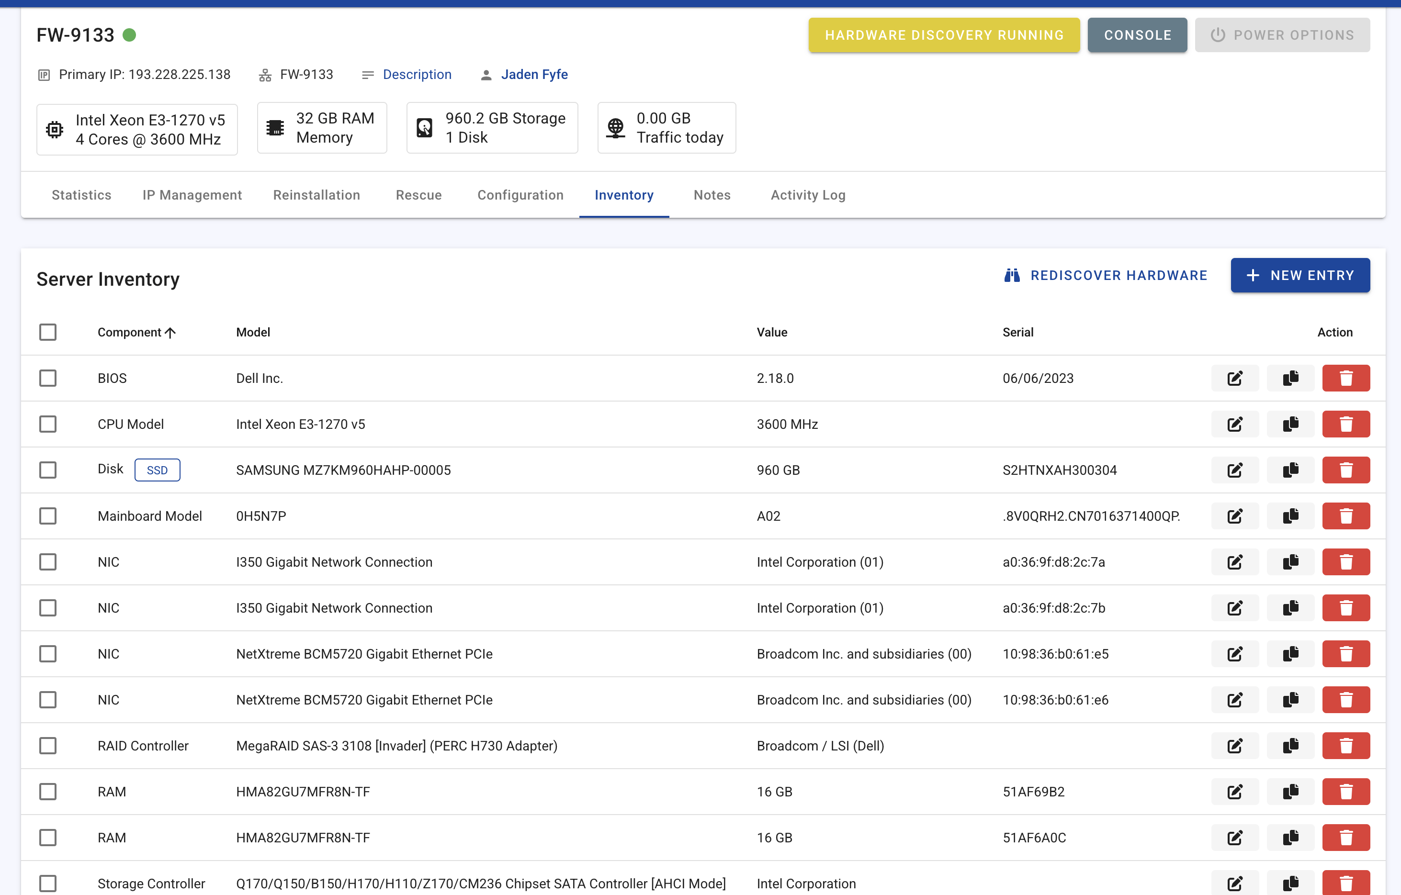Image resolution: width=1401 pixels, height=895 pixels.
Task: Duplicate the CPU Model entry
Action: (1290, 424)
